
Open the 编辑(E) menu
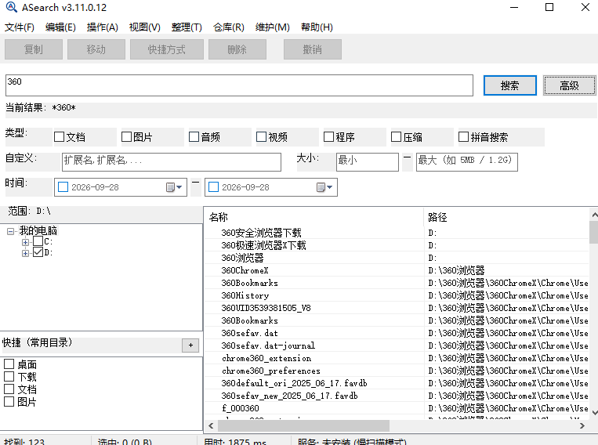pos(60,27)
